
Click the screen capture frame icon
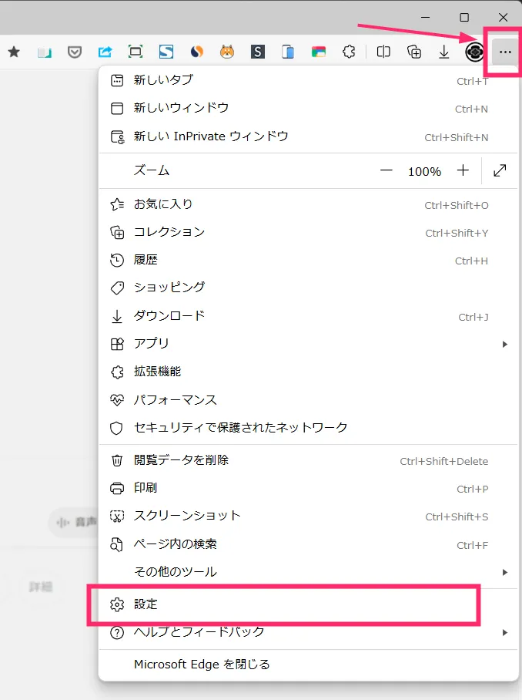[135, 52]
